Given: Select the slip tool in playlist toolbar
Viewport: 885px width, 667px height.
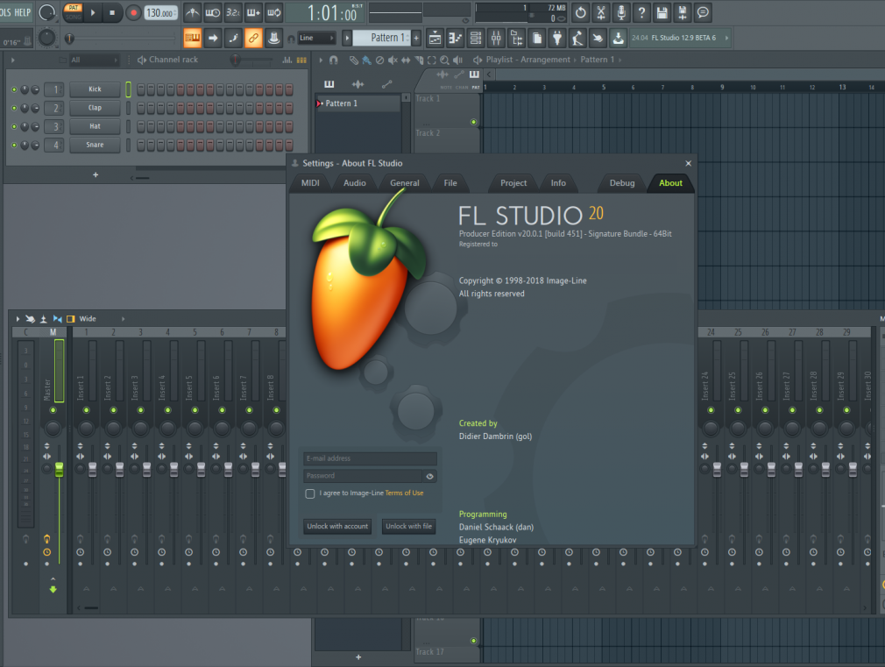Looking at the screenshot, I should coord(405,60).
